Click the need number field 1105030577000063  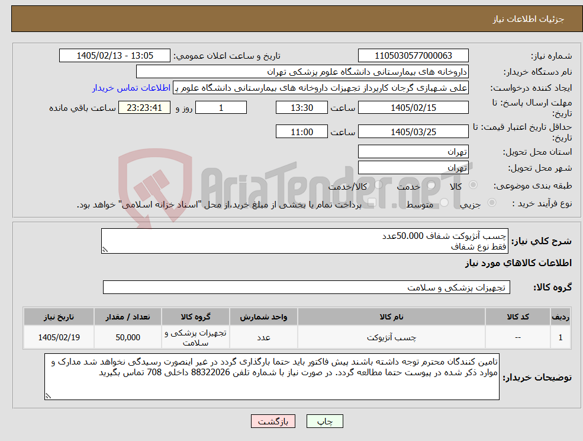pyautogui.click(x=413, y=56)
